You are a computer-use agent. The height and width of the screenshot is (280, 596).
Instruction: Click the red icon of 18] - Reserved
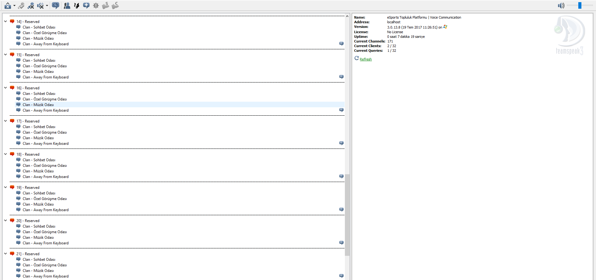[12, 154]
